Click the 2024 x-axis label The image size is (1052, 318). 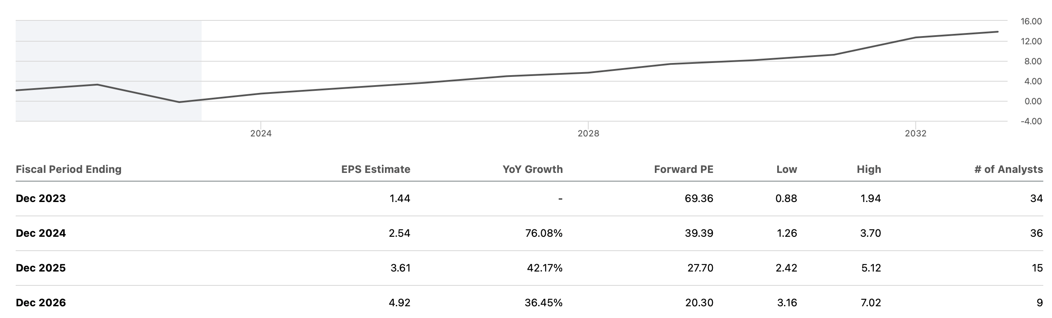click(x=261, y=134)
